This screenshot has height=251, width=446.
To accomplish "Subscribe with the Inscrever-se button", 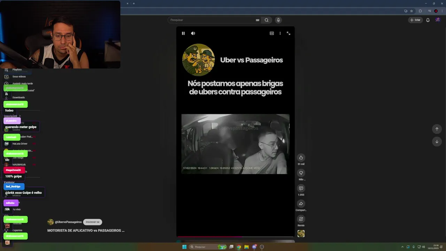I will [93, 222].
